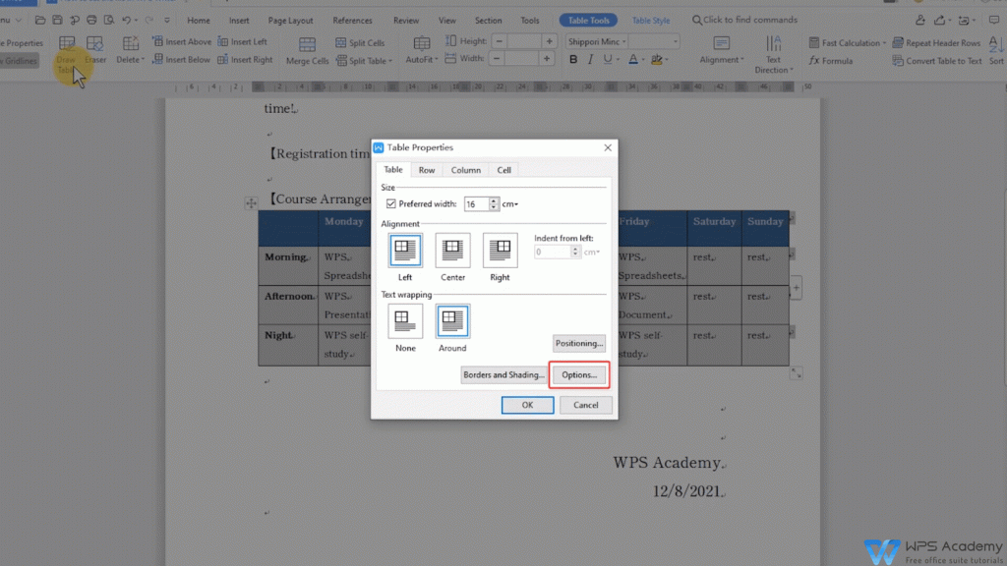Click Repeat Header Rows
The height and width of the screenshot is (566, 1007).
(x=936, y=43)
